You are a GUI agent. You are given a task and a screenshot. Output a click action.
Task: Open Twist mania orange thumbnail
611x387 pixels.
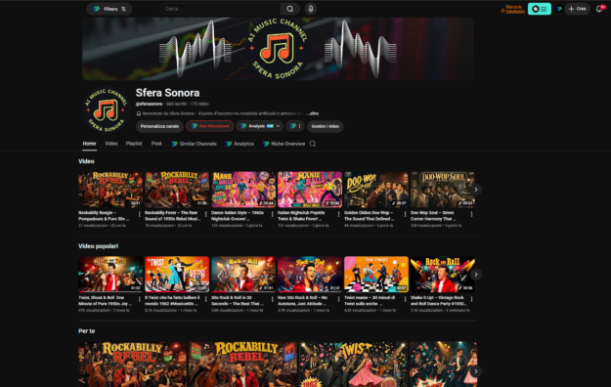(x=376, y=275)
